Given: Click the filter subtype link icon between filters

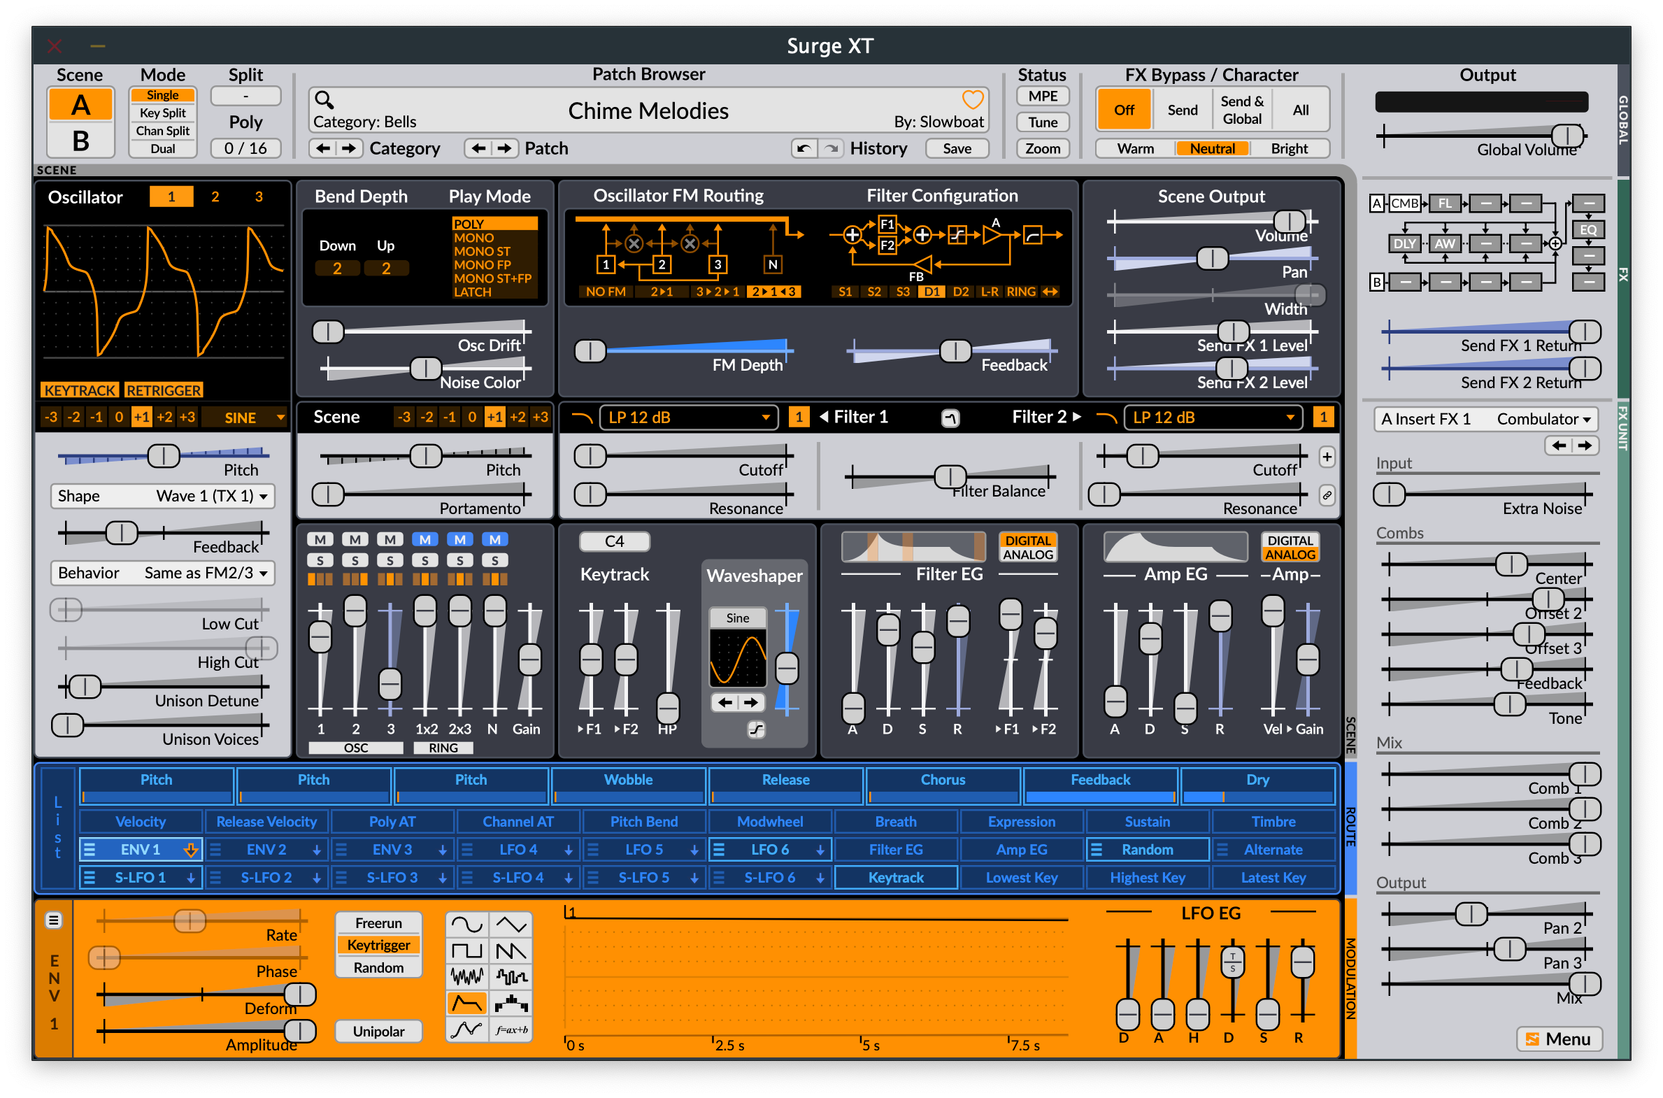Looking at the screenshot, I should 950,418.
